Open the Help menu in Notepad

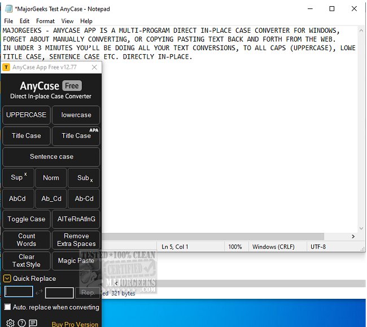[86, 21]
